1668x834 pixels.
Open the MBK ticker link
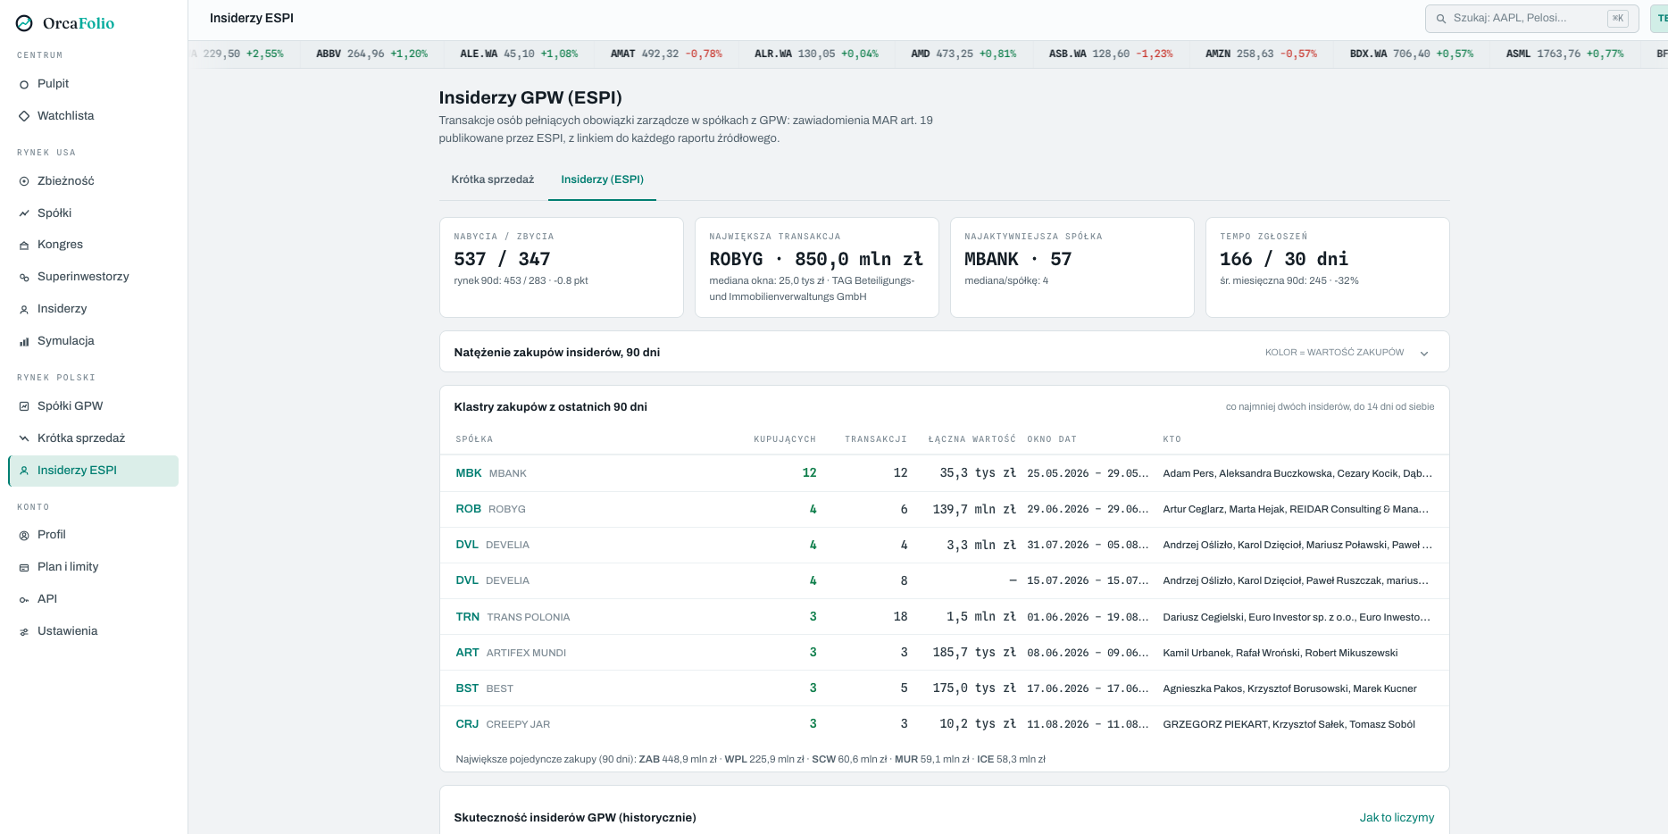coord(469,473)
